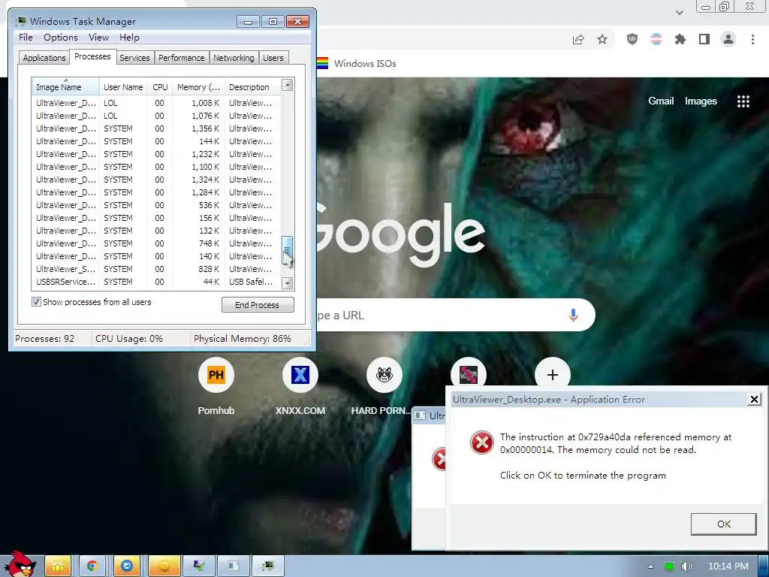Bookmark this page with the star icon
The width and height of the screenshot is (769, 577).
602,39
